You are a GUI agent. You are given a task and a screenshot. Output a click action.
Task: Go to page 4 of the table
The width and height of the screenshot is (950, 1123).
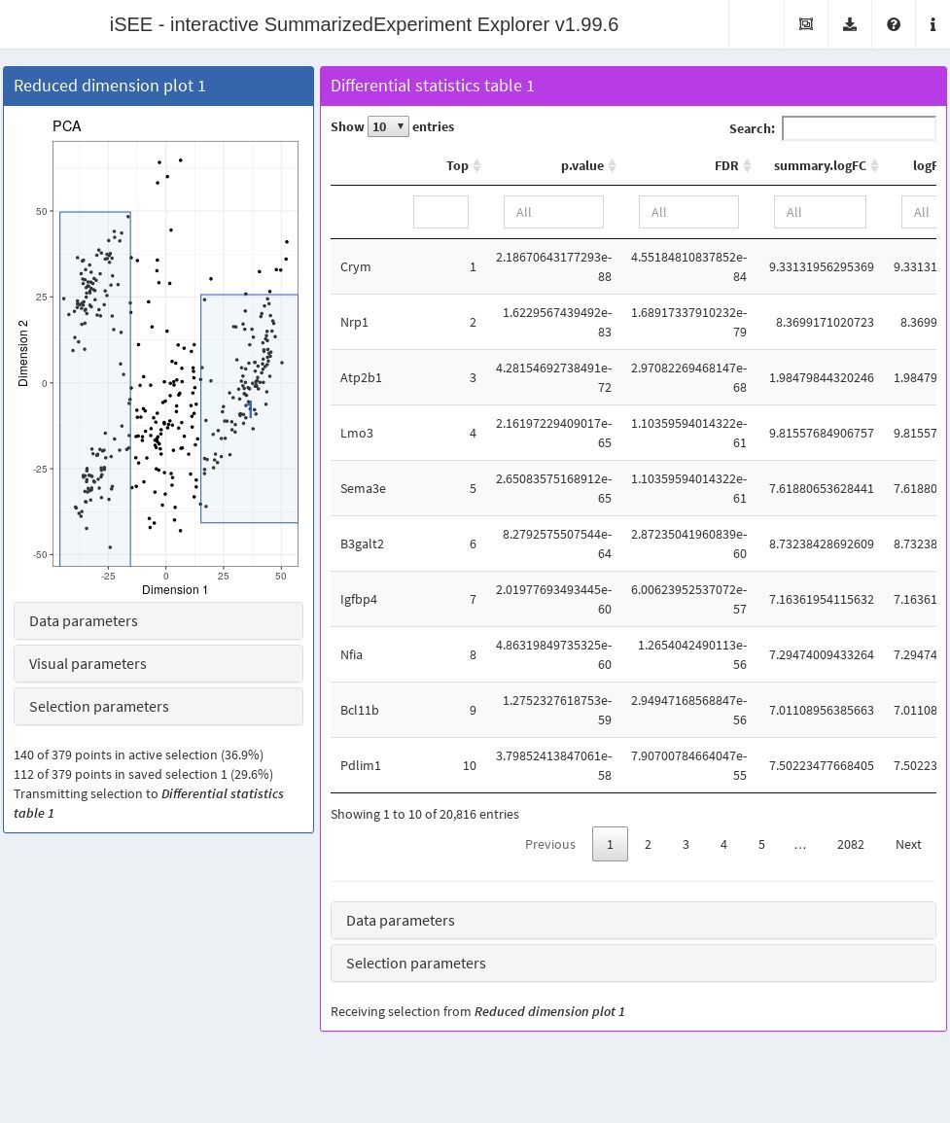point(723,844)
